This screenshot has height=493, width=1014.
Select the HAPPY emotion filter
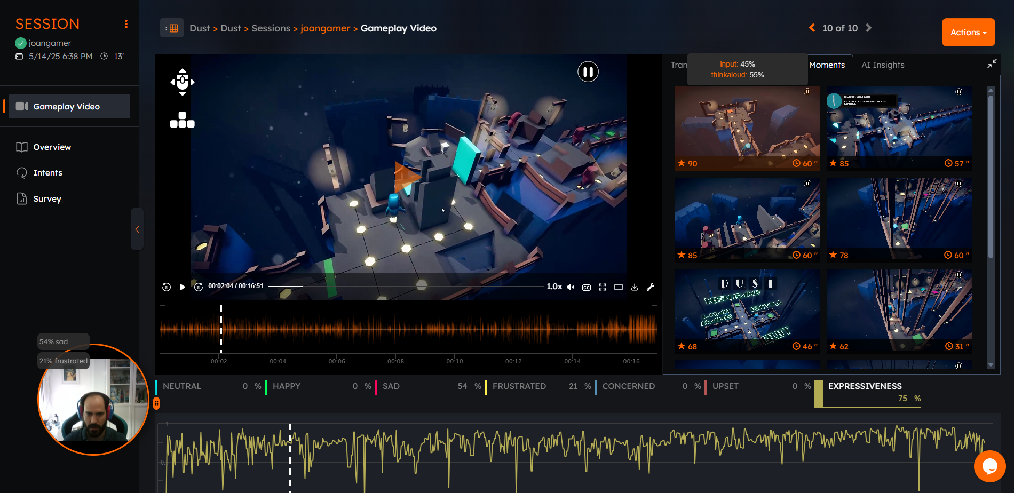point(319,387)
